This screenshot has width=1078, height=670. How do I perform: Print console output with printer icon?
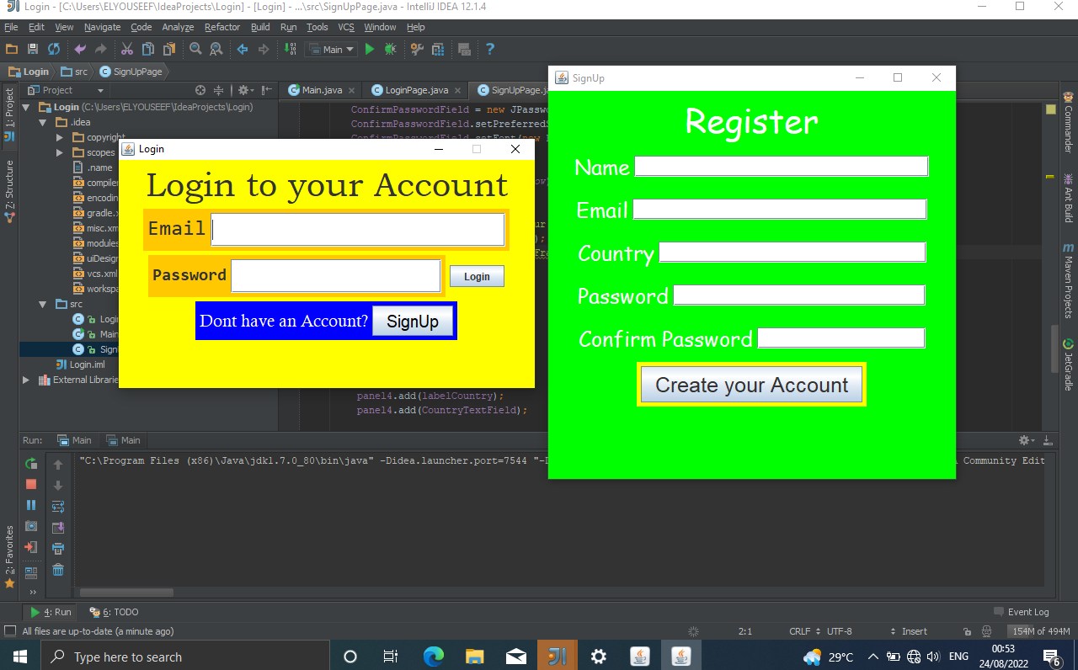click(x=58, y=549)
